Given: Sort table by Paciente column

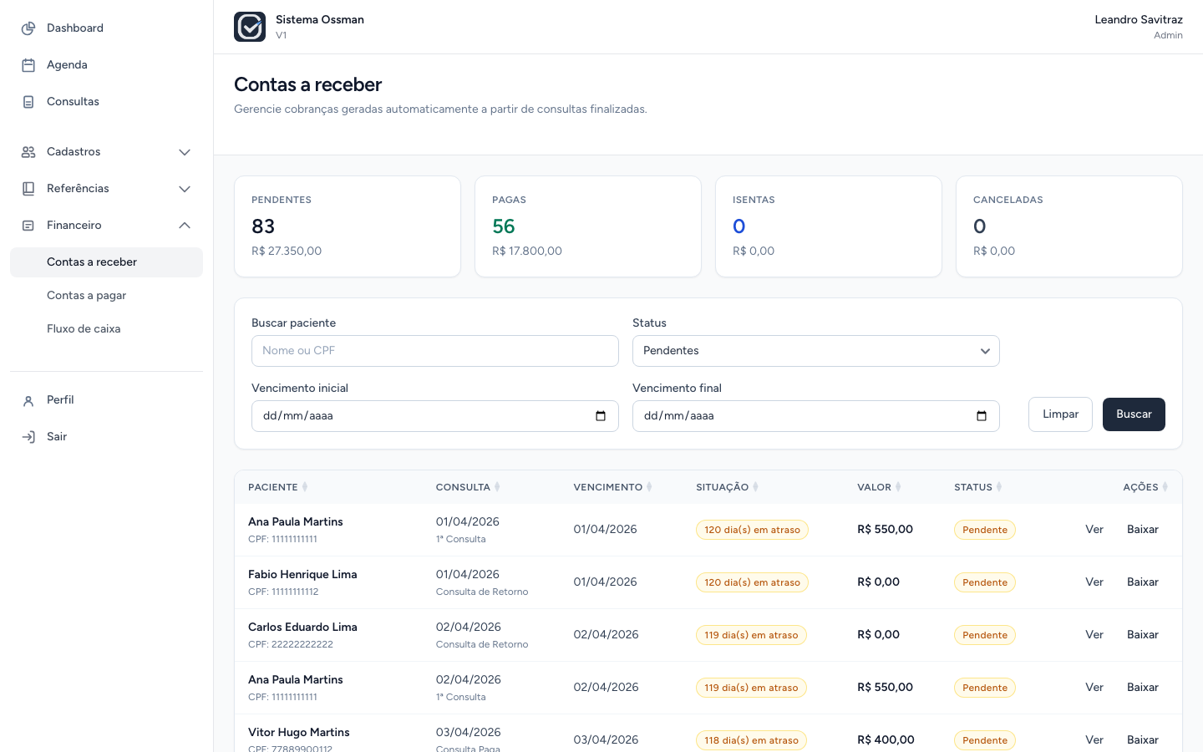Looking at the screenshot, I should pyautogui.click(x=278, y=487).
